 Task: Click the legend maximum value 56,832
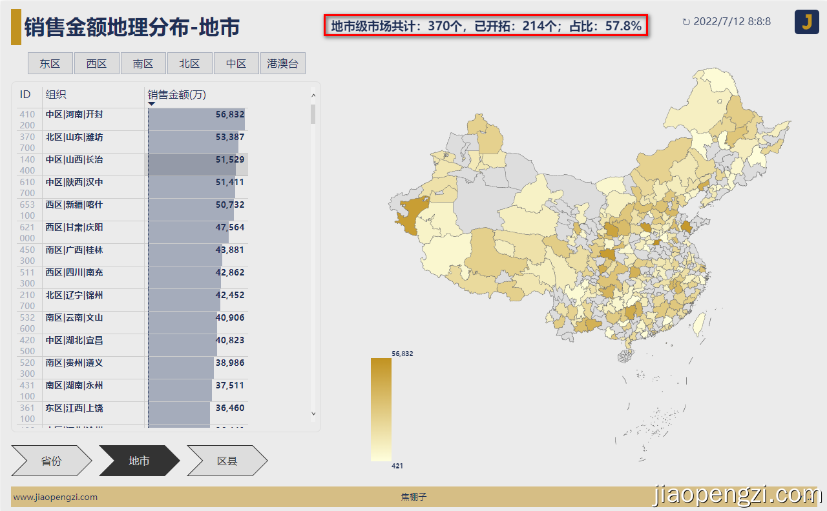pyautogui.click(x=403, y=354)
